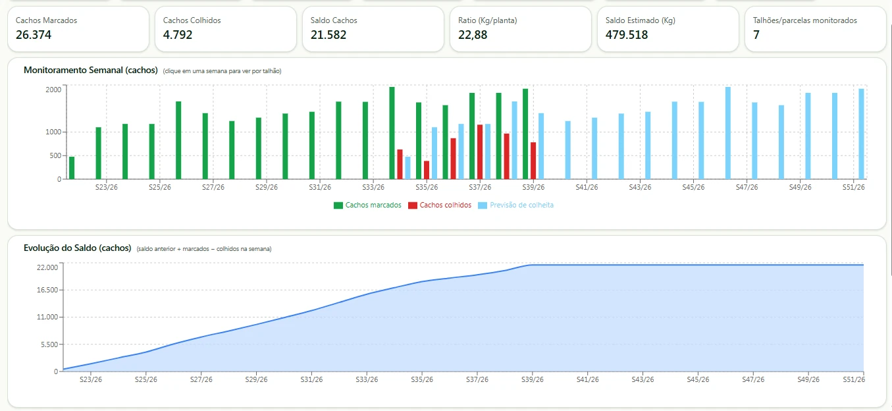Screen dimensions: 892x411
Task: Open week S31/26 via its green bar
Action: click(312, 146)
